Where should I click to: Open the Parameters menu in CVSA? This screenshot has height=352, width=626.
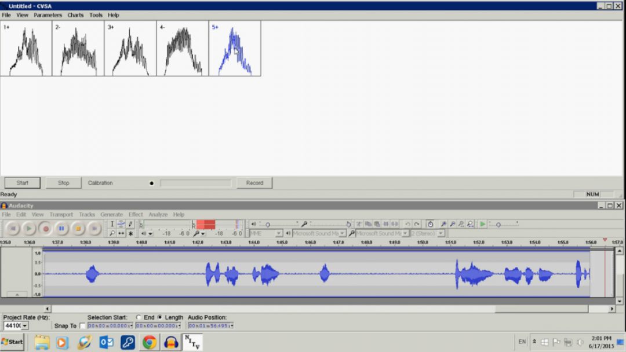(48, 15)
